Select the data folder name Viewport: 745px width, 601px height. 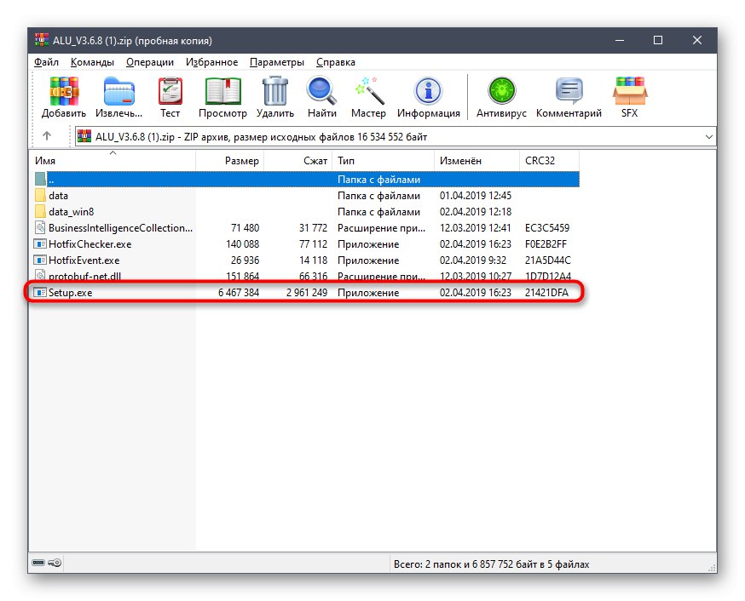(x=58, y=196)
